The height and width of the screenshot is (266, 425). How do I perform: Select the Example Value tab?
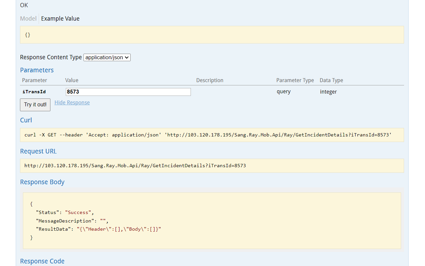60,19
